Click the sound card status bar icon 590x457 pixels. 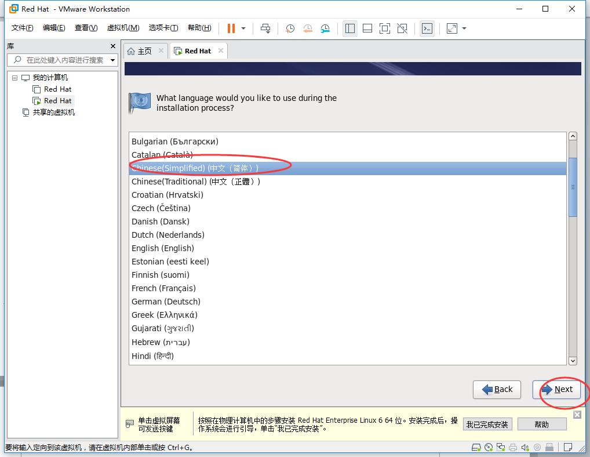(x=525, y=447)
